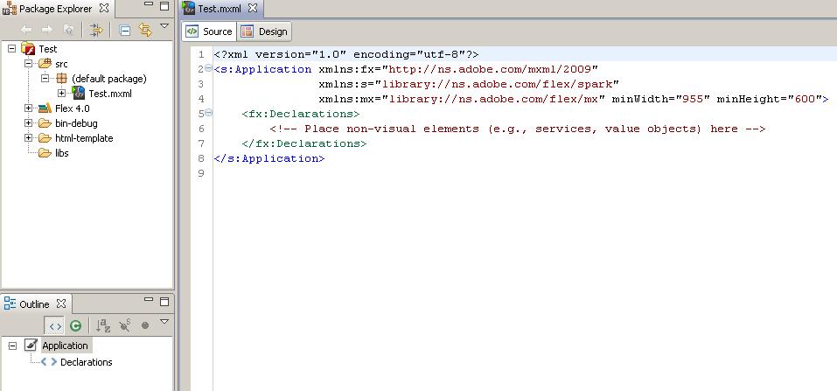Viewport: 837px width, 391px height.
Task: Click the Forward arrow in Package Explorer toolbar
Action: pos(47,30)
